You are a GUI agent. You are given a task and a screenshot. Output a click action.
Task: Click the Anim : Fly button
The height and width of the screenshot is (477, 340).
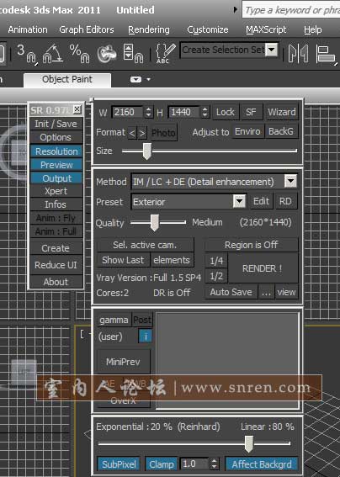[x=56, y=218]
